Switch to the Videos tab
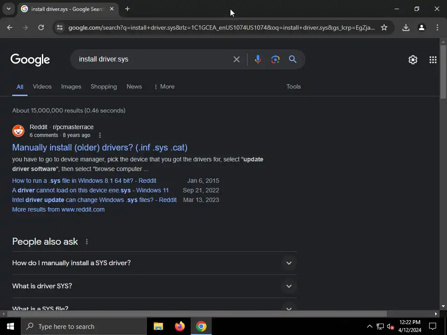This screenshot has width=447, height=335. [42, 87]
